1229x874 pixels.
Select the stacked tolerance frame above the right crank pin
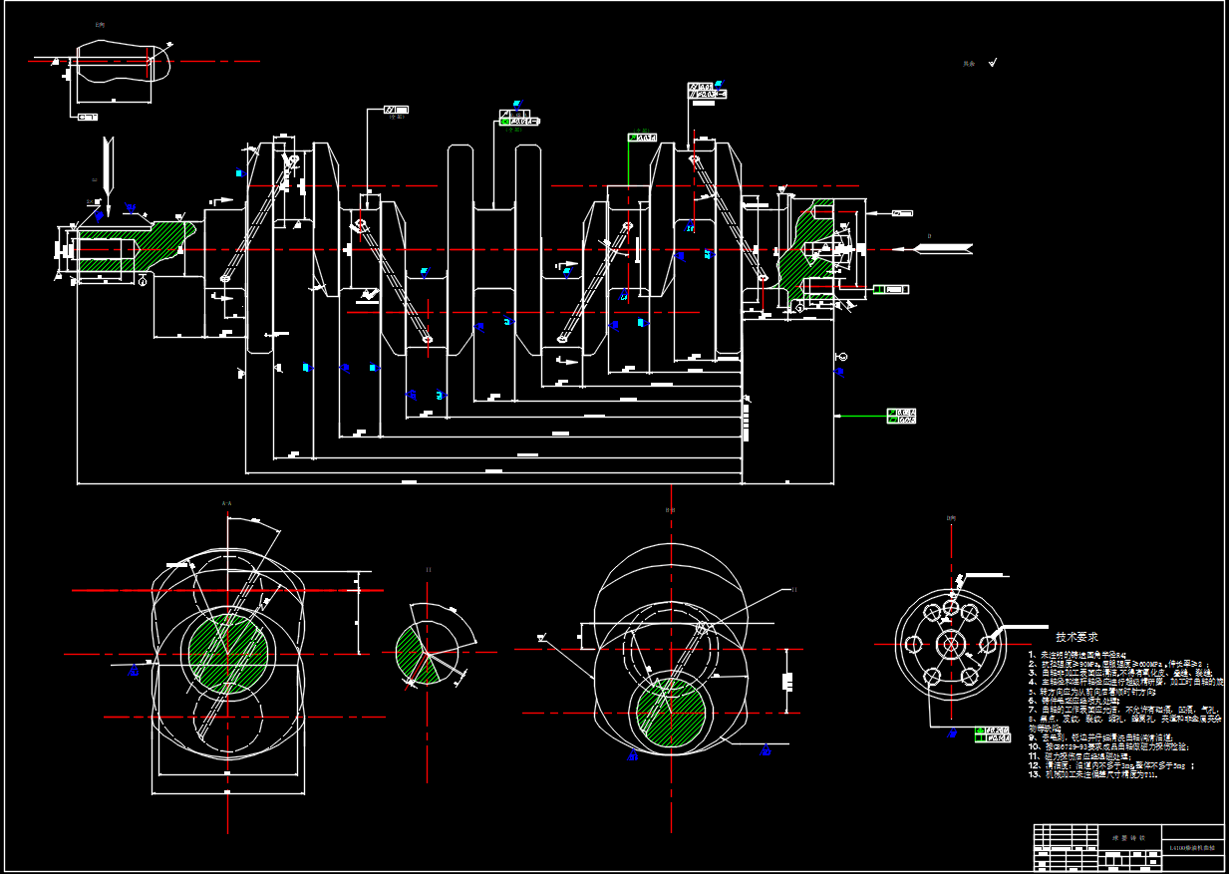[707, 91]
